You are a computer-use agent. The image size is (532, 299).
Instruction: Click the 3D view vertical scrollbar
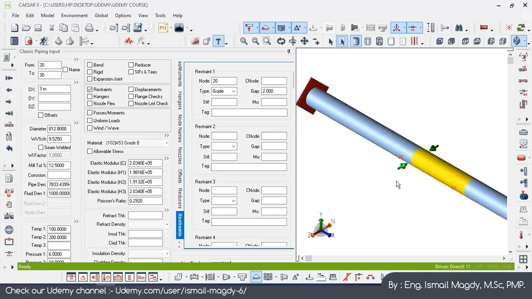click(x=510, y=152)
